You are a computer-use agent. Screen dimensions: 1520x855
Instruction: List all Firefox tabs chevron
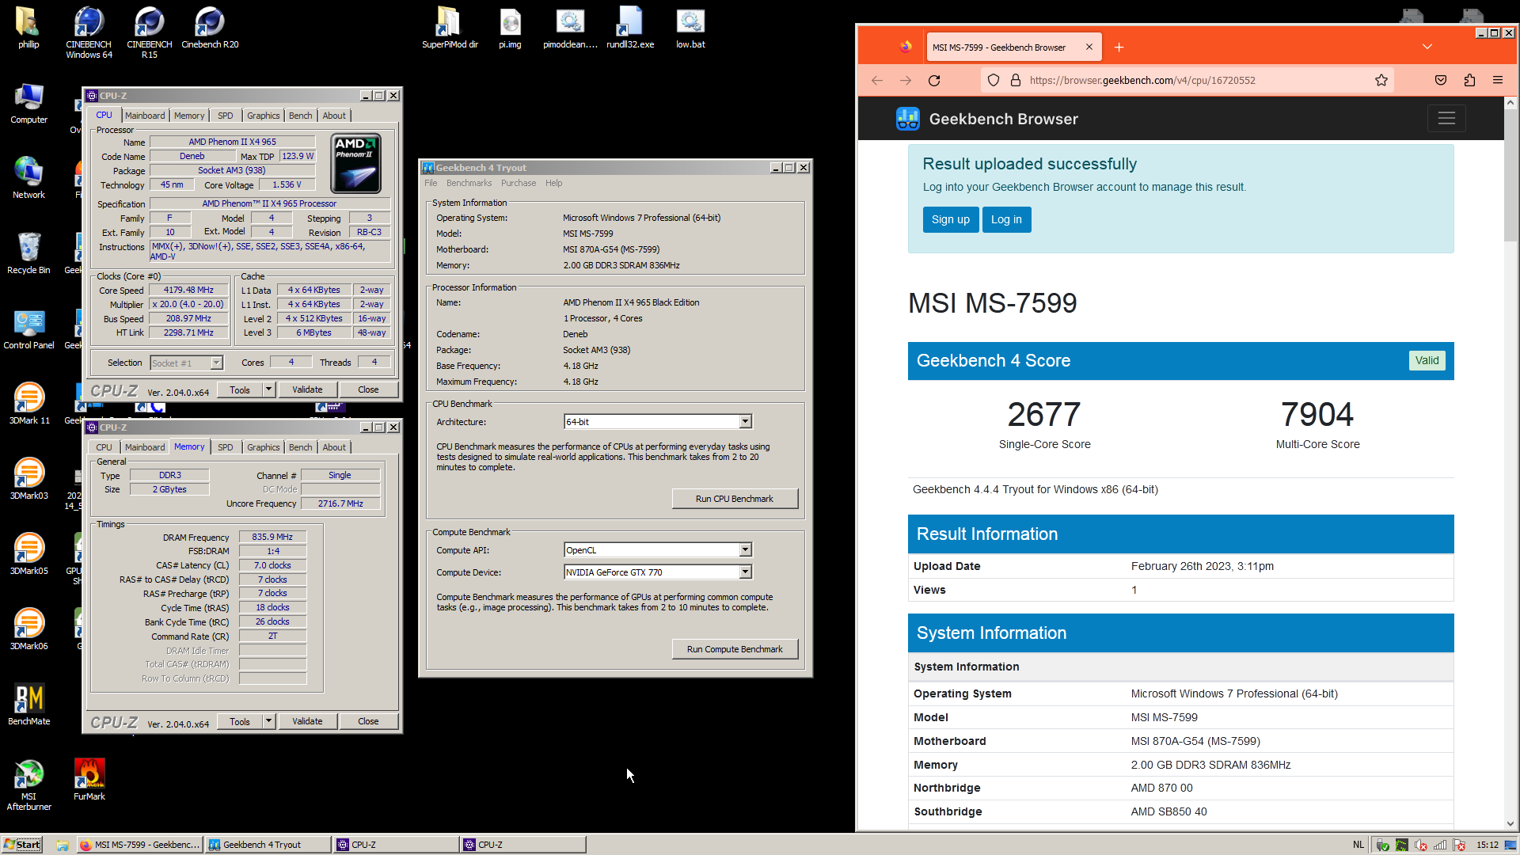(1427, 47)
